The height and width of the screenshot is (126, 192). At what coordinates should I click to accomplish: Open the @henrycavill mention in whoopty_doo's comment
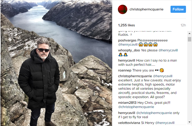(x=168, y=50)
